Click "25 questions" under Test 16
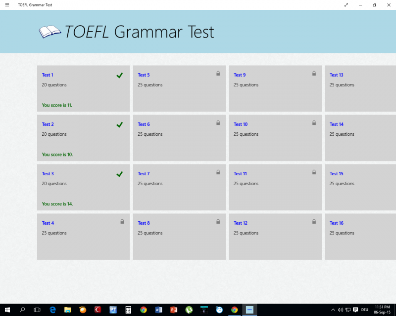Screen dimensions: 396x316 342,233
